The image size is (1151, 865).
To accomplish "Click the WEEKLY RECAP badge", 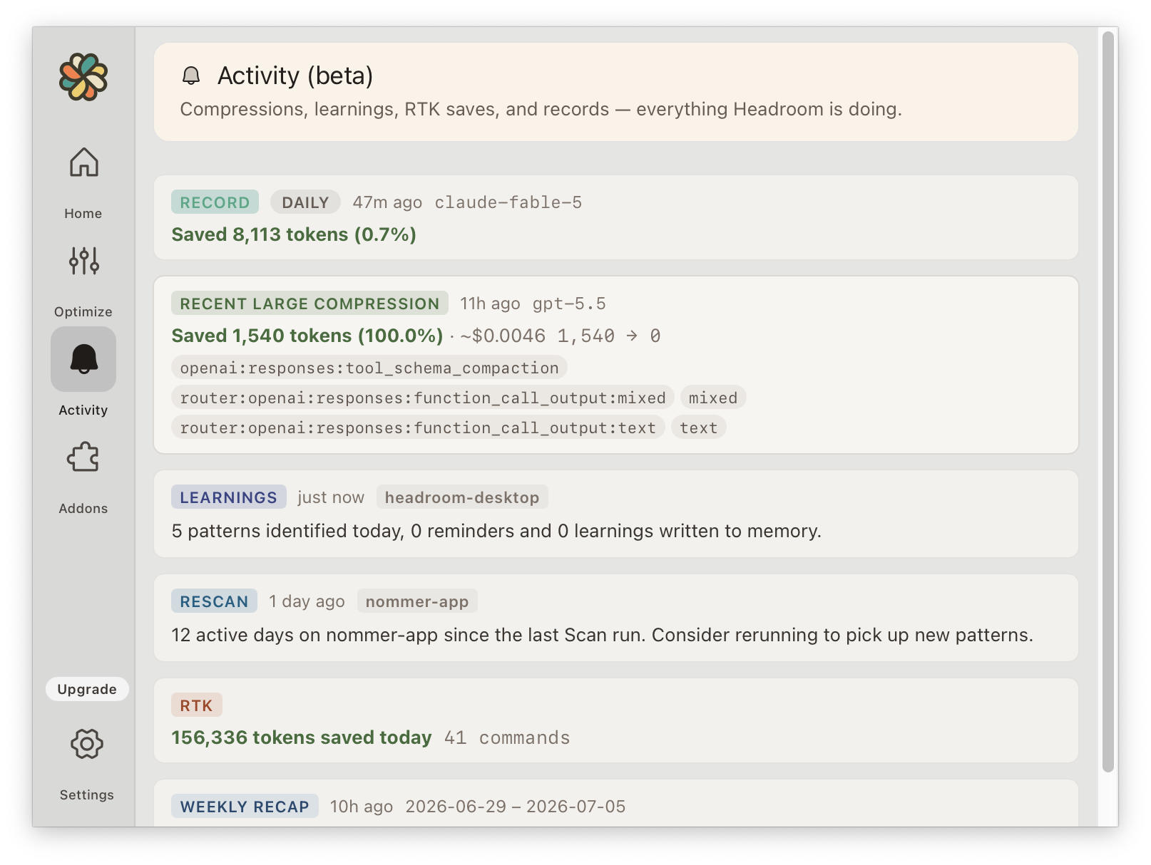I will [x=245, y=807].
